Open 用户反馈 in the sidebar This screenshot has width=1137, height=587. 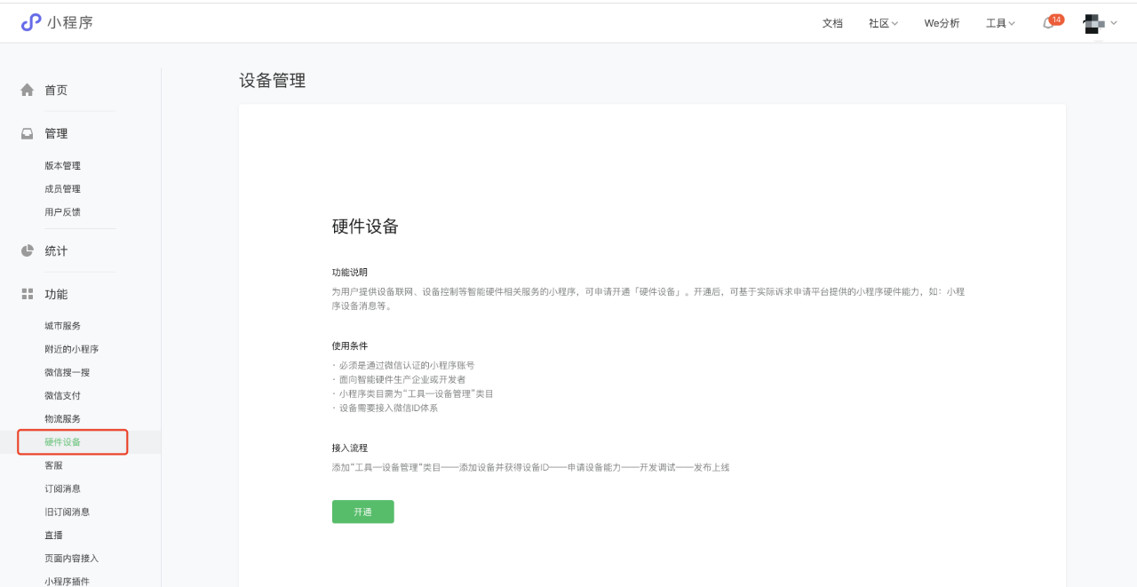62,212
